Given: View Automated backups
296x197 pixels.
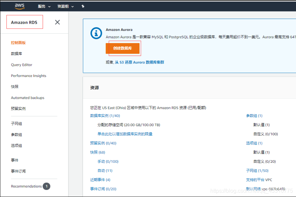Looking at the screenshot, I should 27,98.
